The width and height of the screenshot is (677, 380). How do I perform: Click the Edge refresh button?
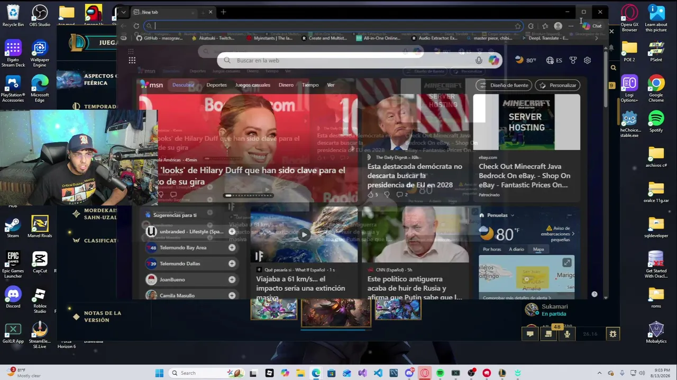click(x=136, y=26)
